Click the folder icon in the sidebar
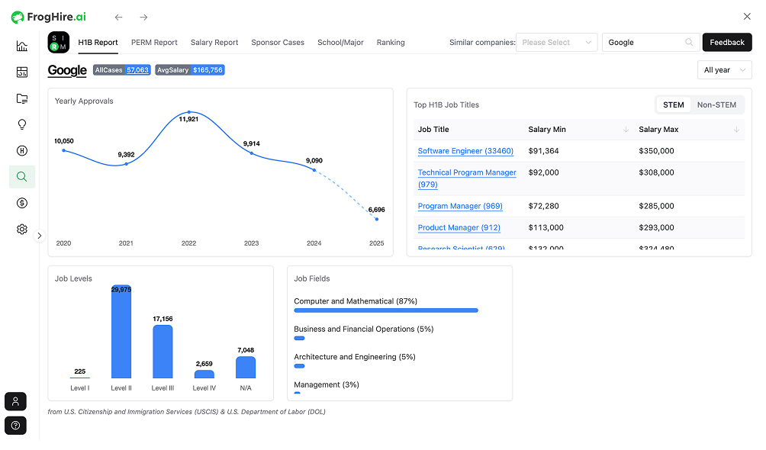Screen dimensions: 766x450 (x=22, y=98)
